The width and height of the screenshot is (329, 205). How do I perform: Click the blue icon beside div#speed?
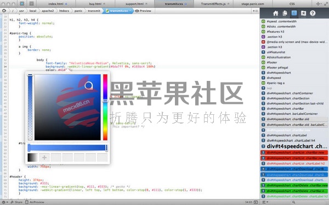[263, 78]
